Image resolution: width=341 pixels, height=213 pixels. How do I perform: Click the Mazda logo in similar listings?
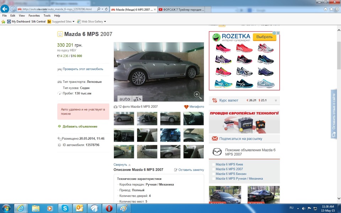(x=217, y=152)
